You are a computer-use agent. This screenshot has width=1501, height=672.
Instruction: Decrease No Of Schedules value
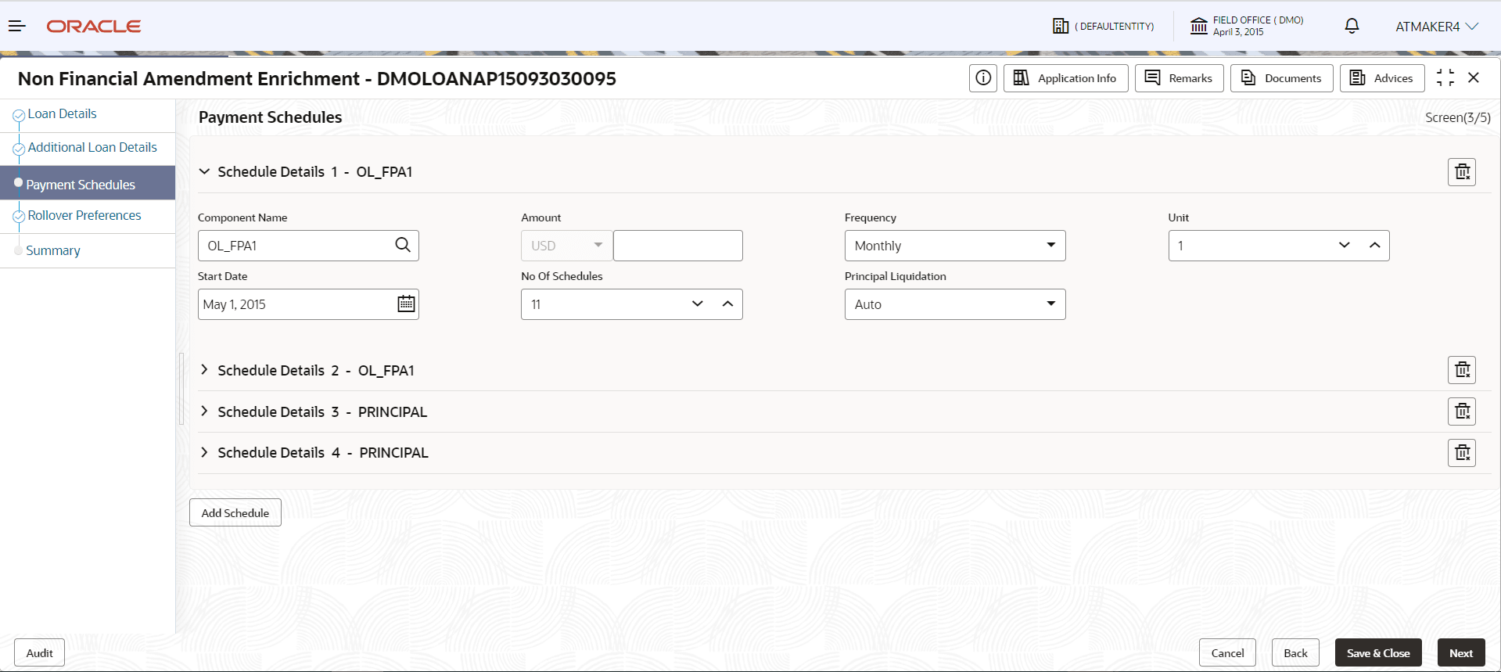point(698,304)
